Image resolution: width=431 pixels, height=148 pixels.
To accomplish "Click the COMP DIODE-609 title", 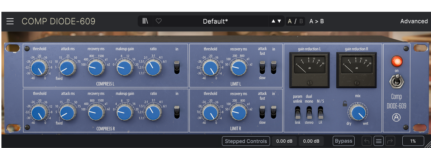I will [x=58, y=21].
